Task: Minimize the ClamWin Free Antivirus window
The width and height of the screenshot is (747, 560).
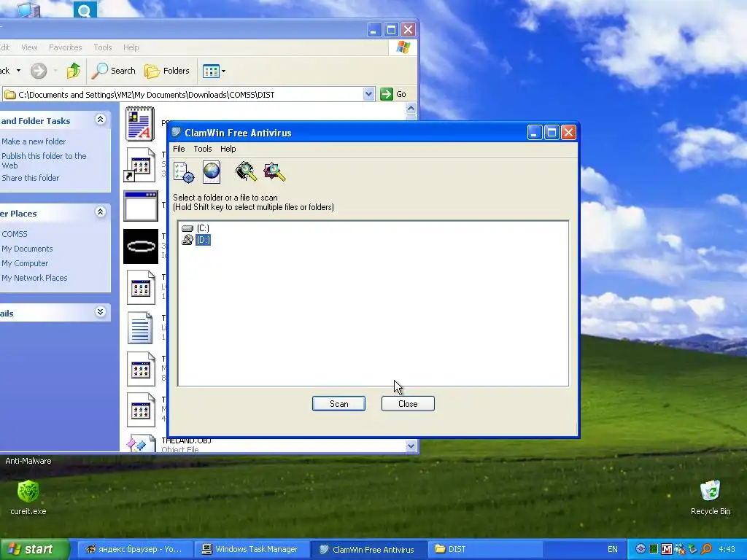Action: click(535, 133)
